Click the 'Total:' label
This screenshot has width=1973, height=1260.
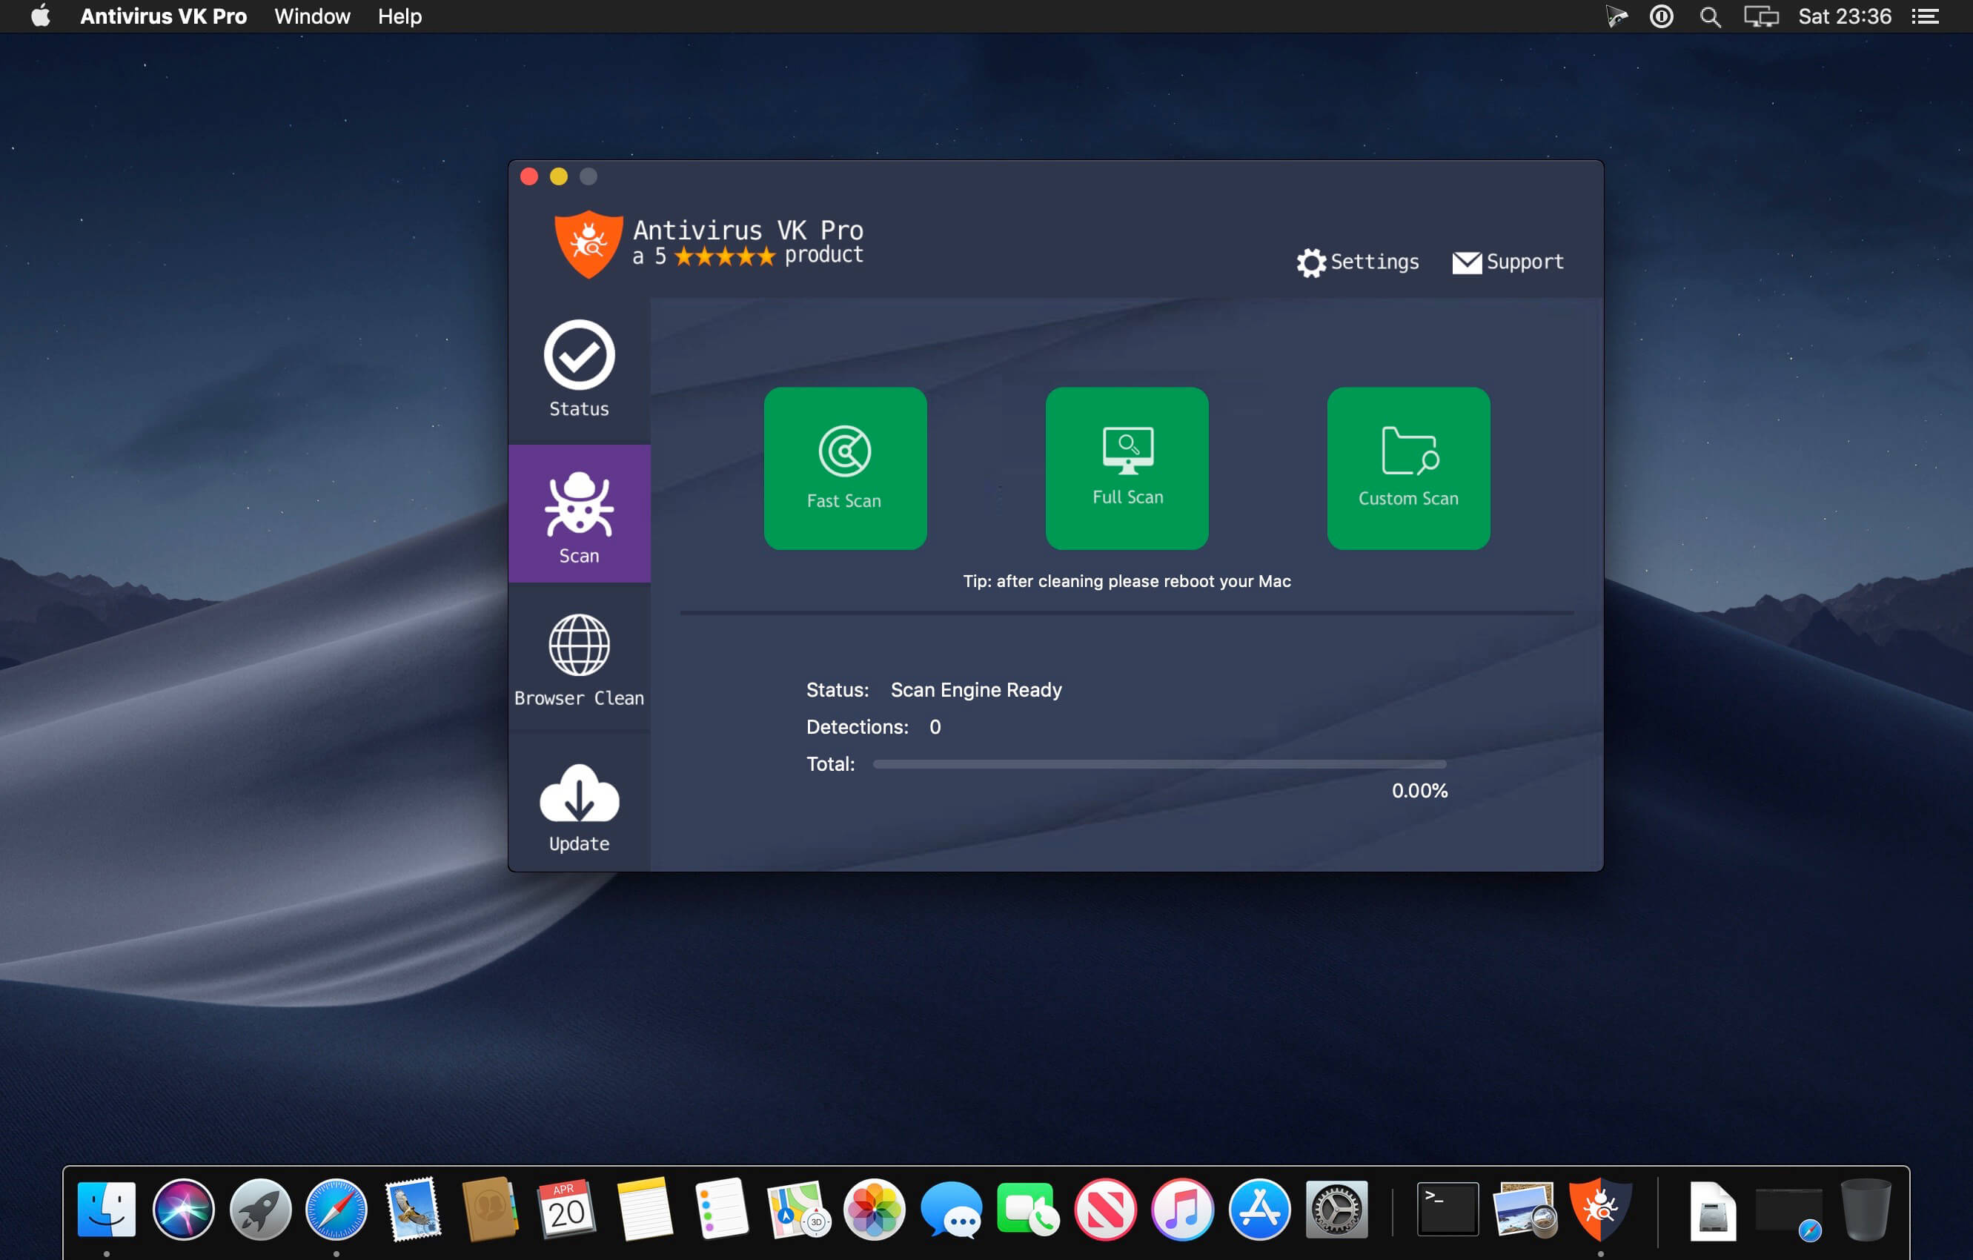(830, 763)
